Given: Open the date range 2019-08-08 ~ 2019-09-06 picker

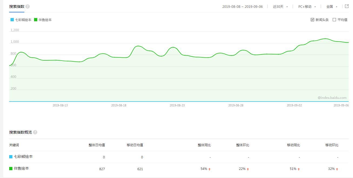Looking at the screenshot, I should (x=242, y=7).
